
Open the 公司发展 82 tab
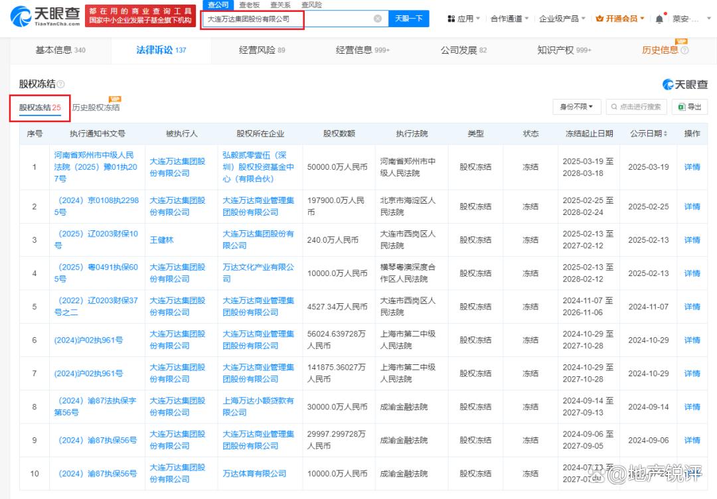tap(463, 50)
